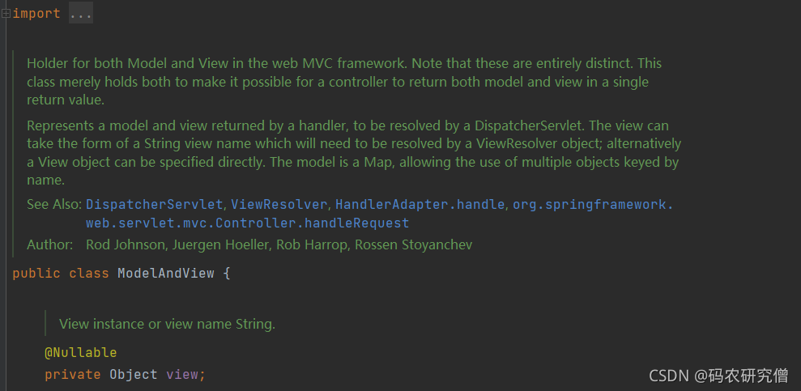Click the See Also label
Viewport: 801px width, 391px height.
(x=53, y=204)
